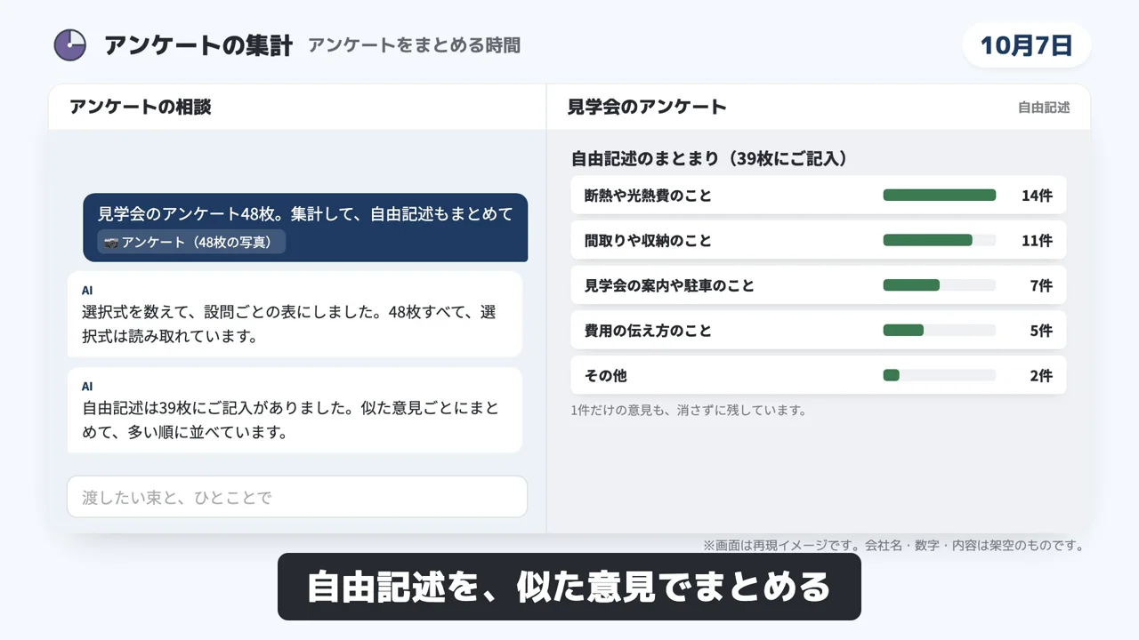Click the subtitle アンケートをまとめる時間
Screen dimensions: 1139x640
coord(414,45)
